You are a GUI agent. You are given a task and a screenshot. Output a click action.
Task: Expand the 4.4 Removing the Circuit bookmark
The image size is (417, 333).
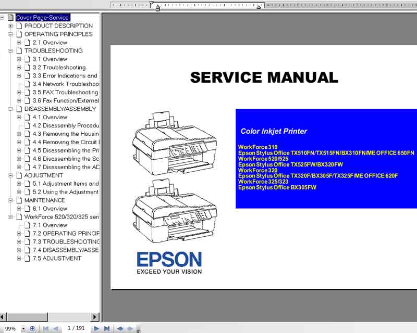[x=19, y=142]
